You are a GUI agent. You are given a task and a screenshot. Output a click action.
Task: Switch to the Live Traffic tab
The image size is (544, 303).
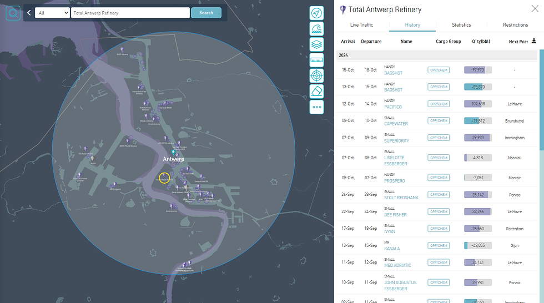361,25
